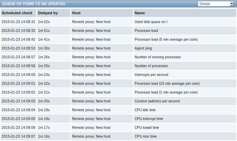Click the scheduled time 2015-01-23 14:08:31

click(18, 22)
